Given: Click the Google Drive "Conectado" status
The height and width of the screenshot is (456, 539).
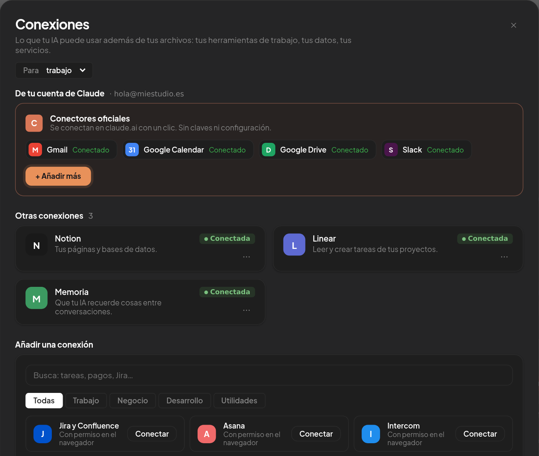Looking at the screenshot, I should point(350,150).
